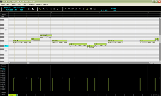Select the 1 Voice1 track tab
The image size is (161, 96).
coord(12,95)
